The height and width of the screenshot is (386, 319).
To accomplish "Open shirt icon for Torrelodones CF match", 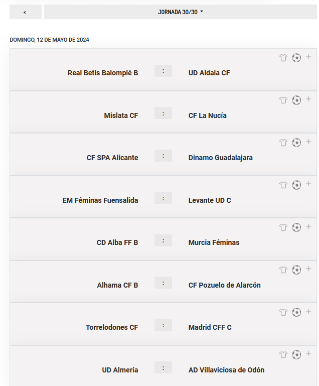I will [x=283, y=312].
